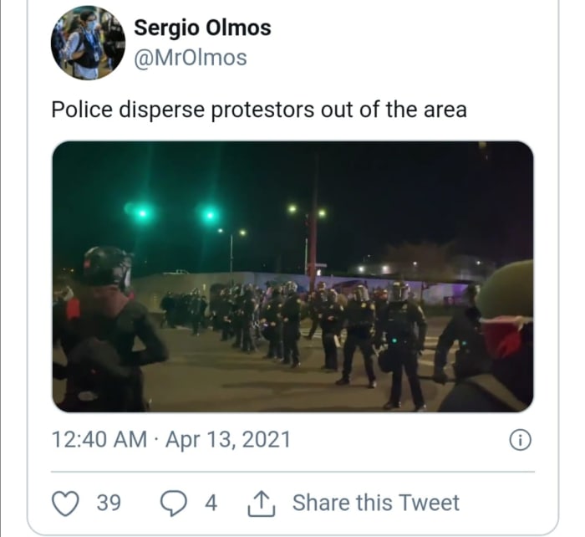This screenshot has height=537, width=585.
Task: Open Sergio Olmos's profile picture
Action: (x=88, y=43)
